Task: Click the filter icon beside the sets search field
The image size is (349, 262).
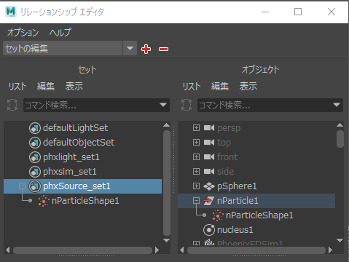Action: [x=12, y=105]
